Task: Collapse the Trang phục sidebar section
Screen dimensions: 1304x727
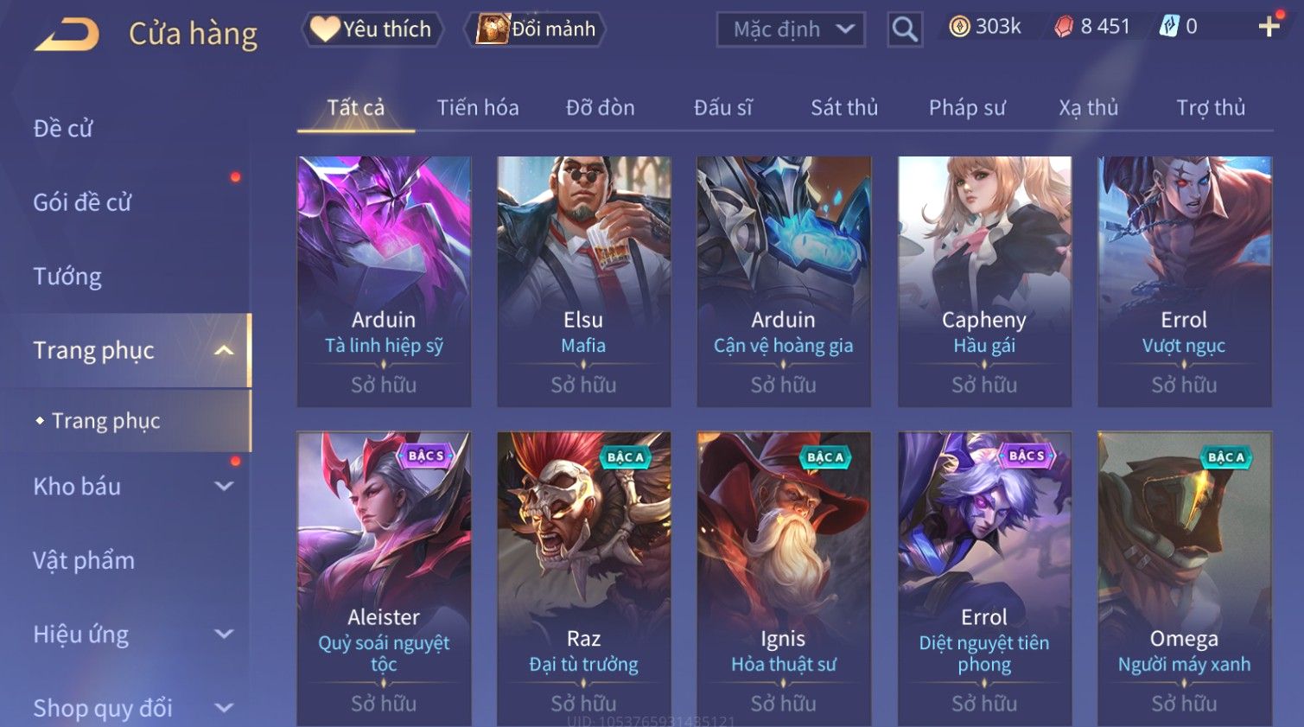Action: (x=224, y=350)
